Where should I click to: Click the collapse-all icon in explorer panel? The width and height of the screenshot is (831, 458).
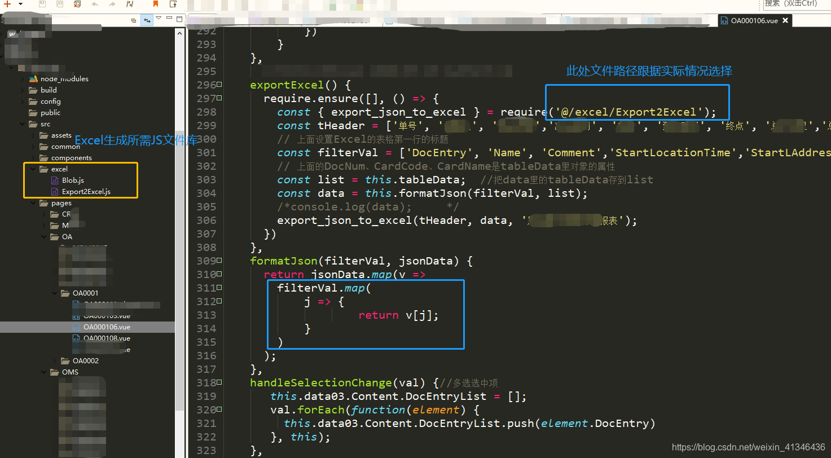tap(134, 20)
